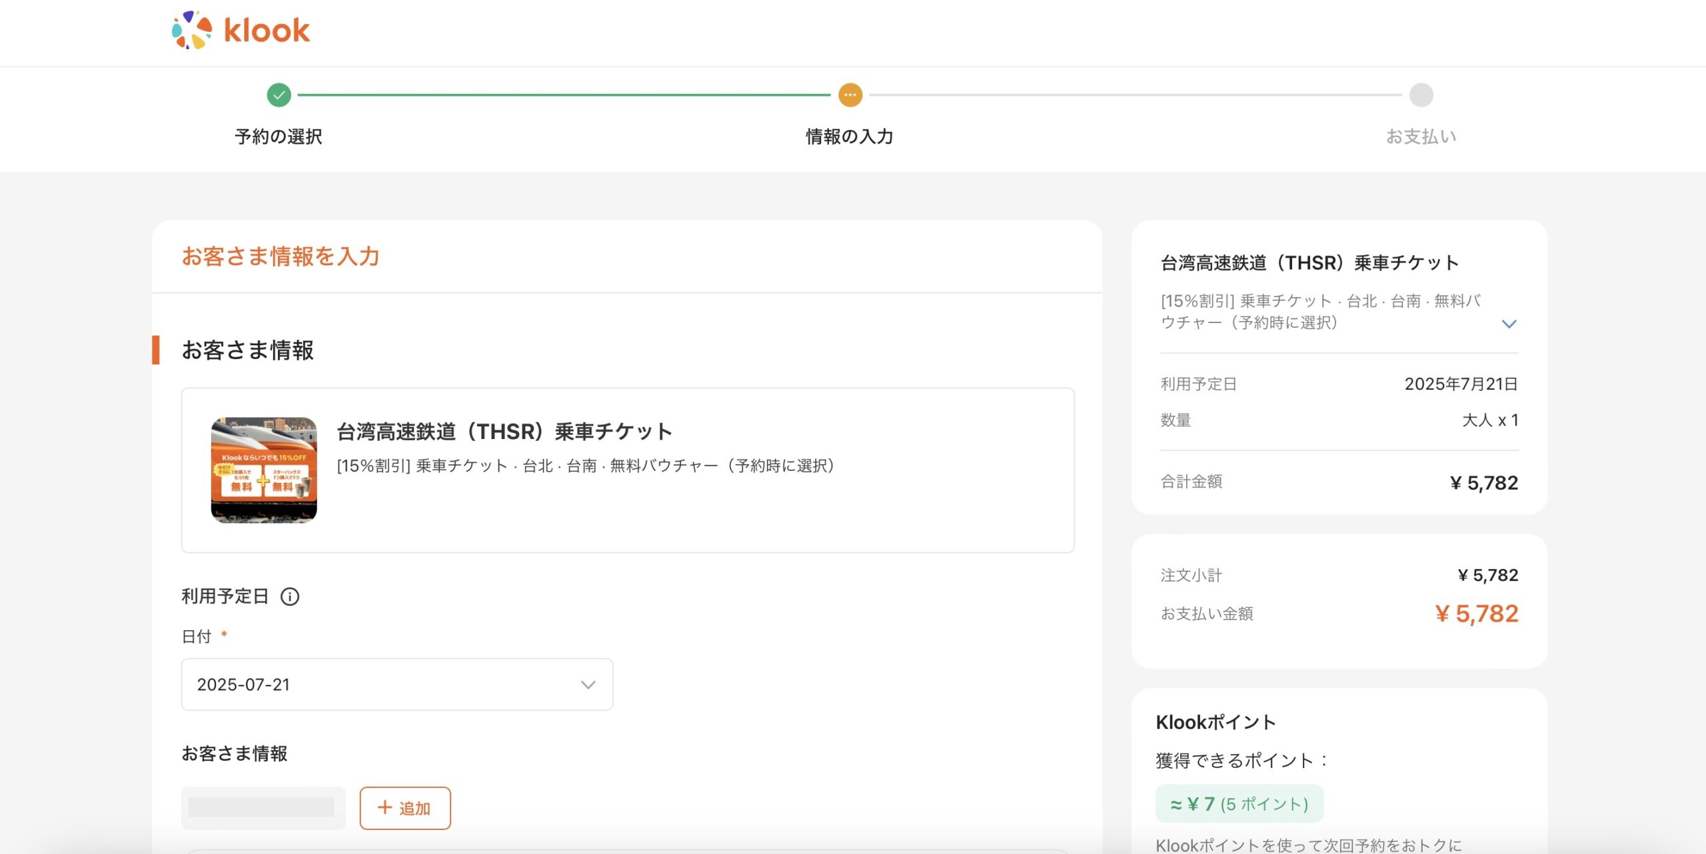
Task: Click the 追加 button to add customer
Action: pos(405,808)
